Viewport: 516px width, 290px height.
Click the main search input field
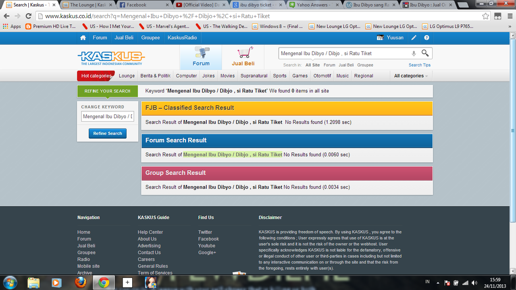click(345, 53)
